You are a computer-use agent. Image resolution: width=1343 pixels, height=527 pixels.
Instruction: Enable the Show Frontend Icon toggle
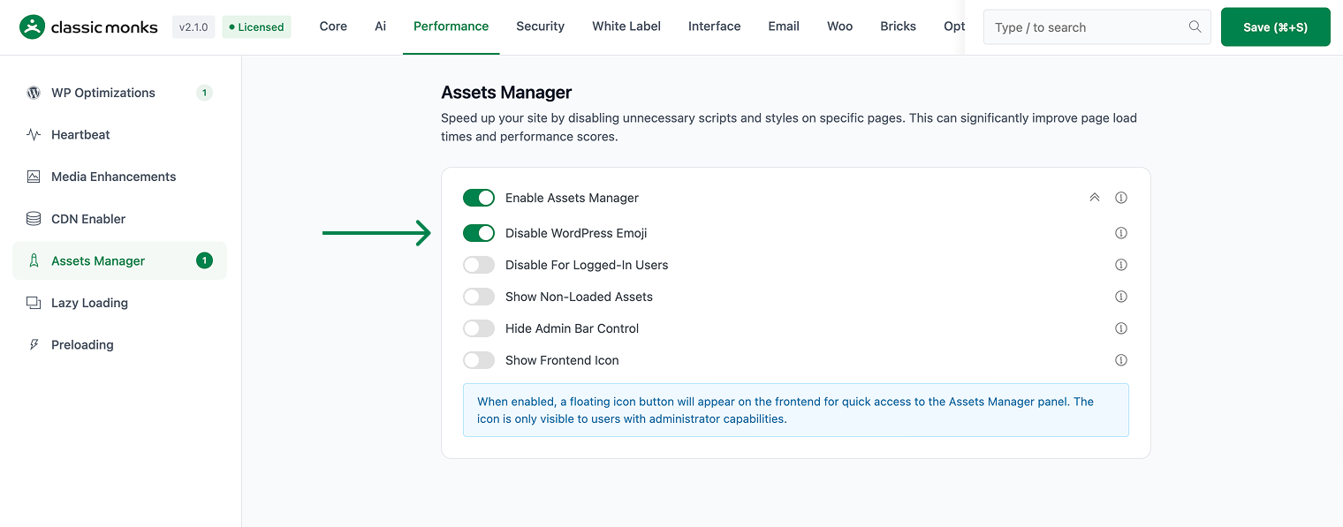pos(479,360)
